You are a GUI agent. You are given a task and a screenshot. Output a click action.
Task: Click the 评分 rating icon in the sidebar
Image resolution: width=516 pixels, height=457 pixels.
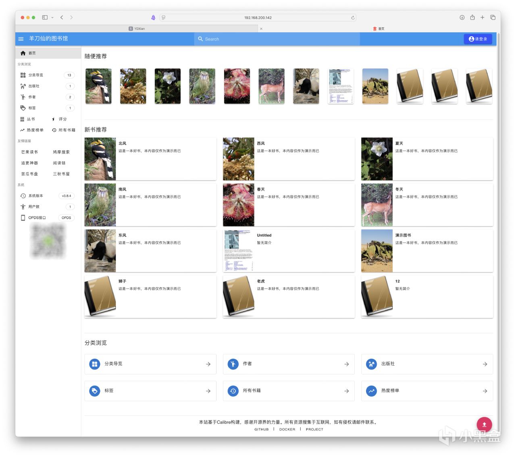click(53, 119)
